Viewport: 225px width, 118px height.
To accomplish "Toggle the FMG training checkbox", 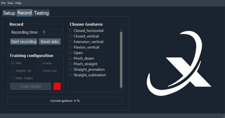I will 13,63.
